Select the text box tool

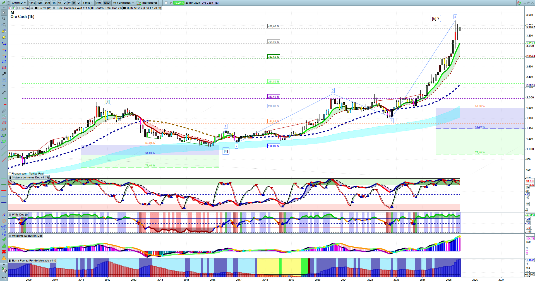point(4,80)
